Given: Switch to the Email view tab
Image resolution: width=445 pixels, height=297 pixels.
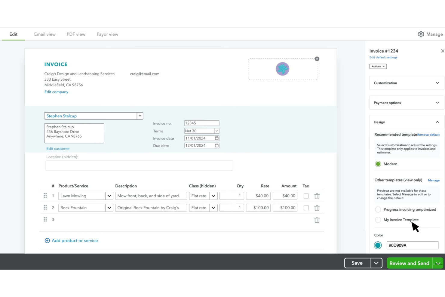Looking at the screenshot, I should coord(44,34).
